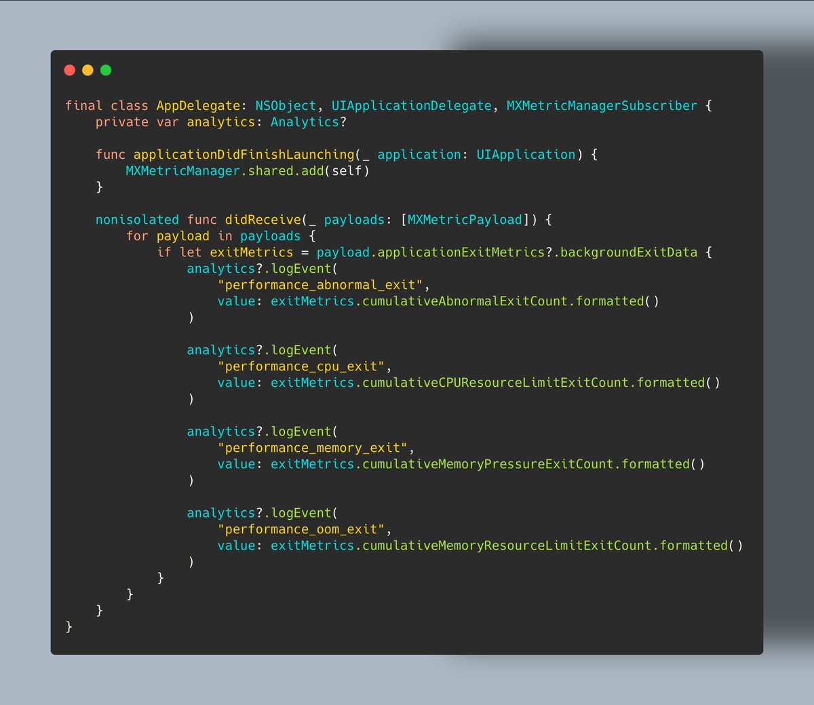Click backgroundExitData property
The width and height of the screenshot is (814, 705).
point(629,252)
